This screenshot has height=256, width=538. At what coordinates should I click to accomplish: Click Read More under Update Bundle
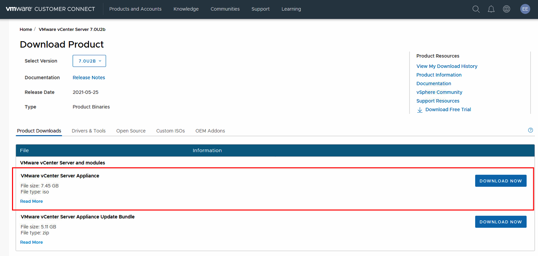point(32,242)
